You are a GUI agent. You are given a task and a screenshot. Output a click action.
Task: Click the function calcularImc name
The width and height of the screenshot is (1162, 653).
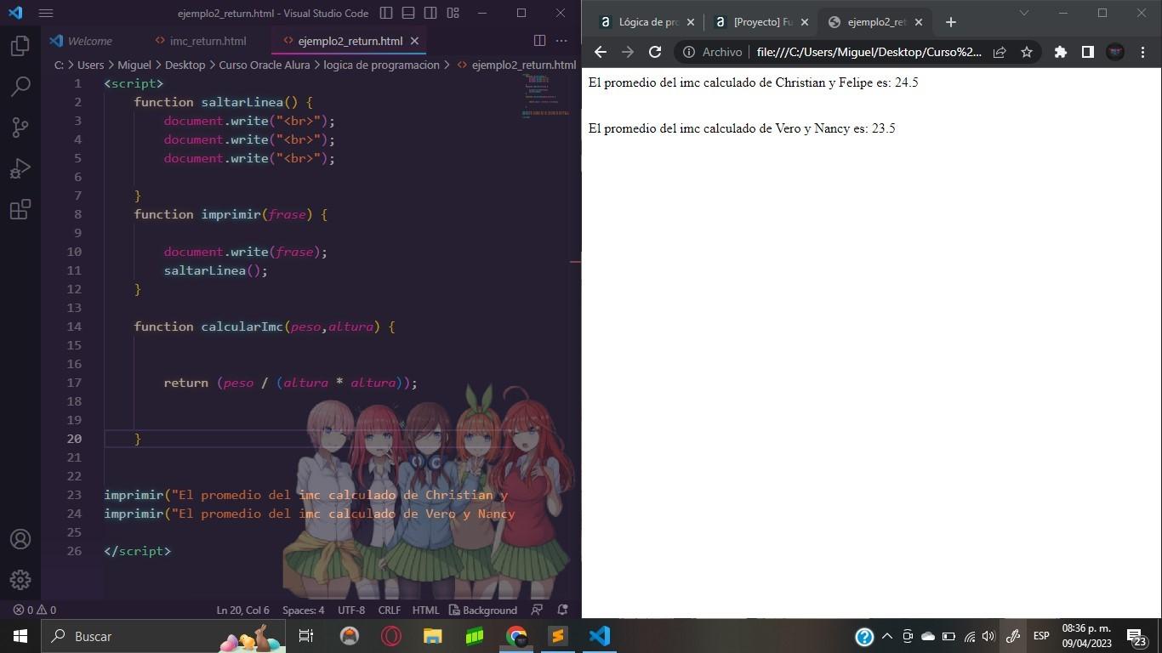tap(242, 326)
